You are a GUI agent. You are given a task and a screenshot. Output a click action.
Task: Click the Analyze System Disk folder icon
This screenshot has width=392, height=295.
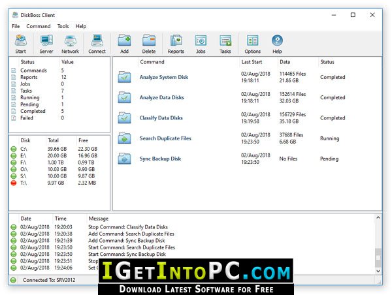tap(125, 77)
